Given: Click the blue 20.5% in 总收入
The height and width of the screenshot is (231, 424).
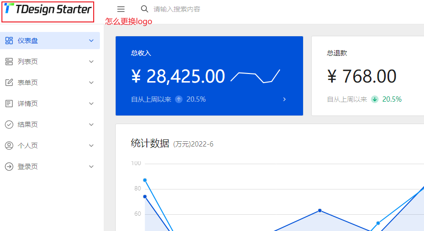Looking at the screenshot, I should tap(196, 99).
